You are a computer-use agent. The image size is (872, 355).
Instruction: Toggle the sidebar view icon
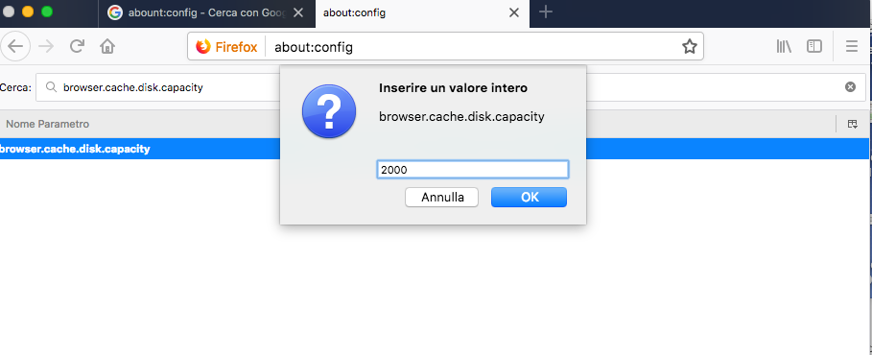tap(814, 47)
